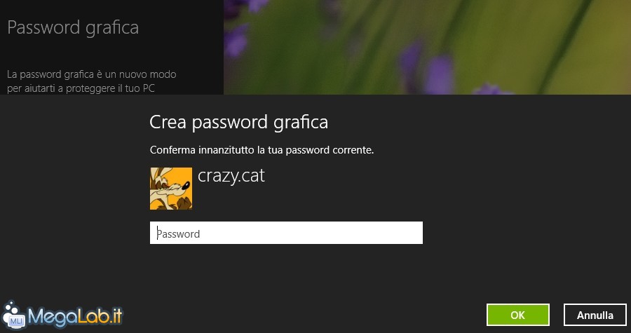Click the Crea password grafica heading
Image resolution: width=631 pixels, height=333 pixels.
238,122
